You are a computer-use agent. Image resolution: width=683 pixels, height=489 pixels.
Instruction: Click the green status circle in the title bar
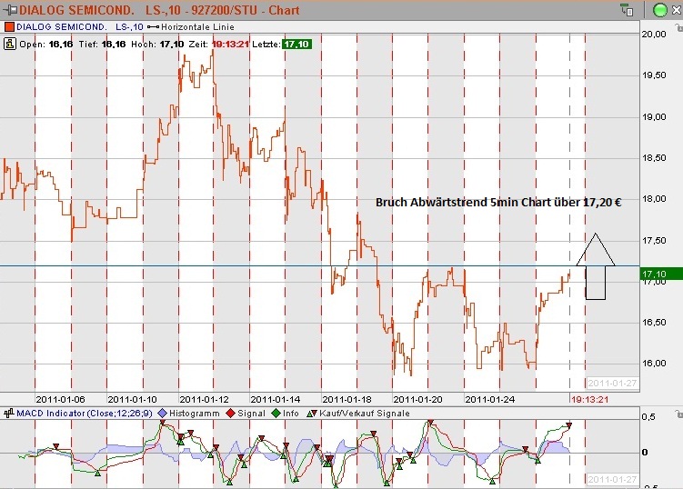pyautogui.click(x=660, y=10)
